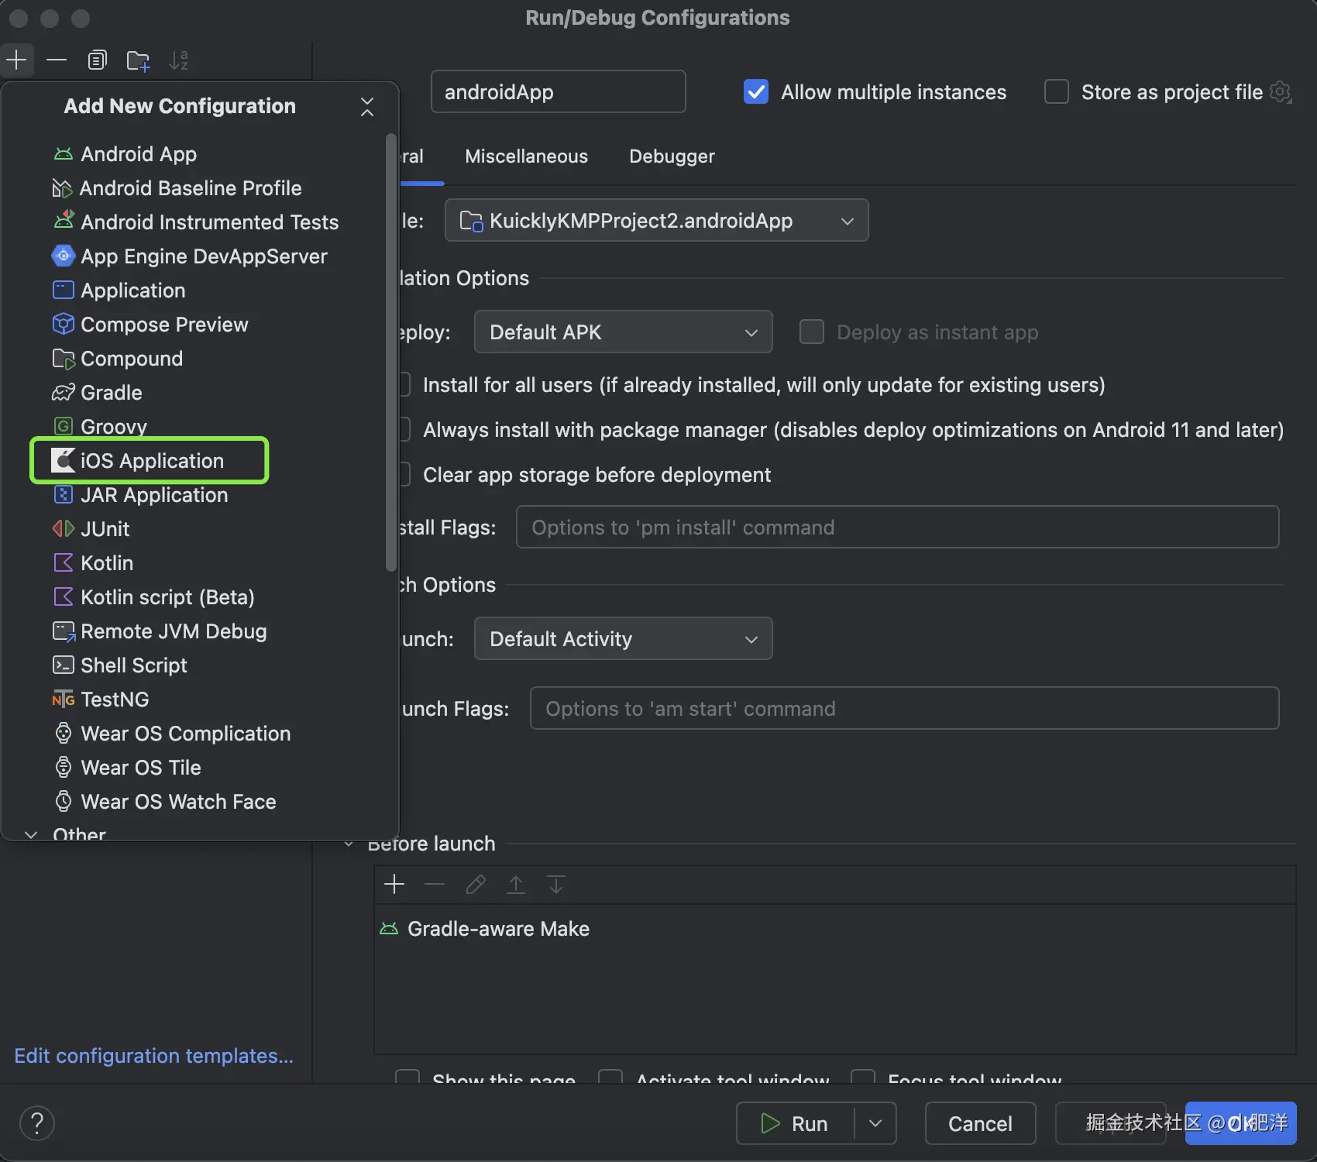
Task: Click the Remove Configuration minus icon
Action: 57,60
